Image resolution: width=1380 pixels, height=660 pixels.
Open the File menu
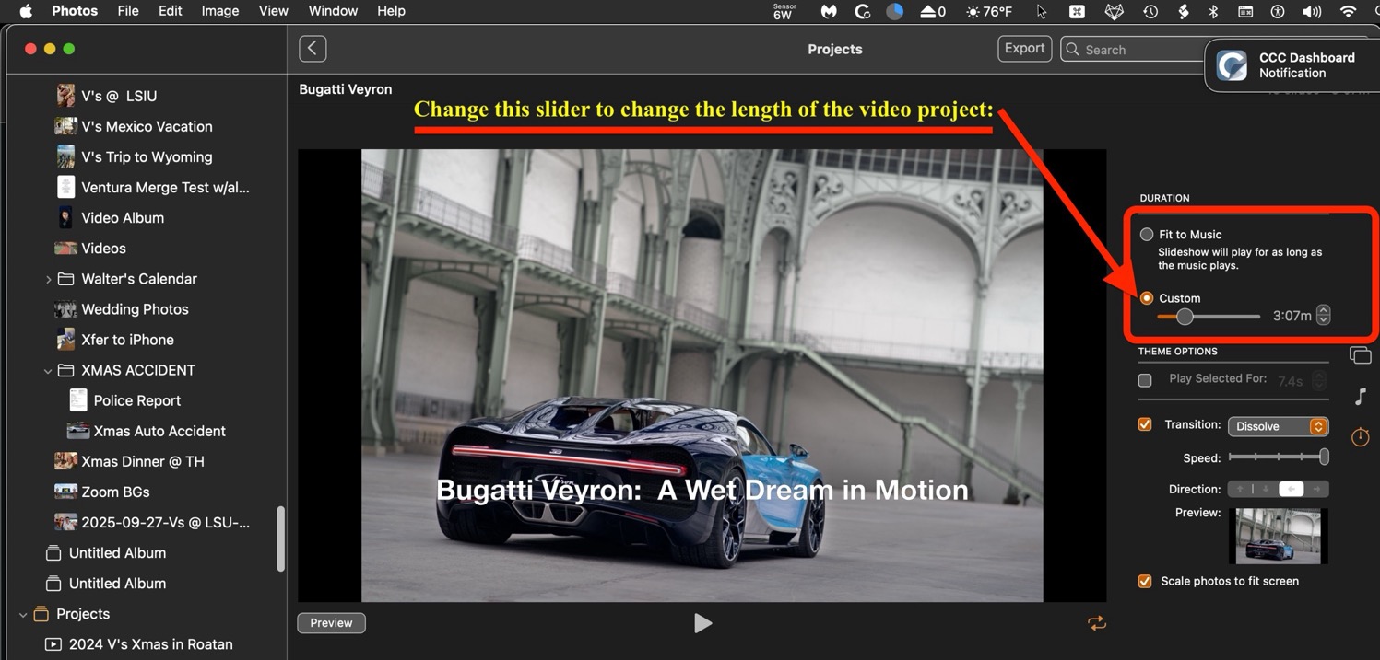click(128, 11)
